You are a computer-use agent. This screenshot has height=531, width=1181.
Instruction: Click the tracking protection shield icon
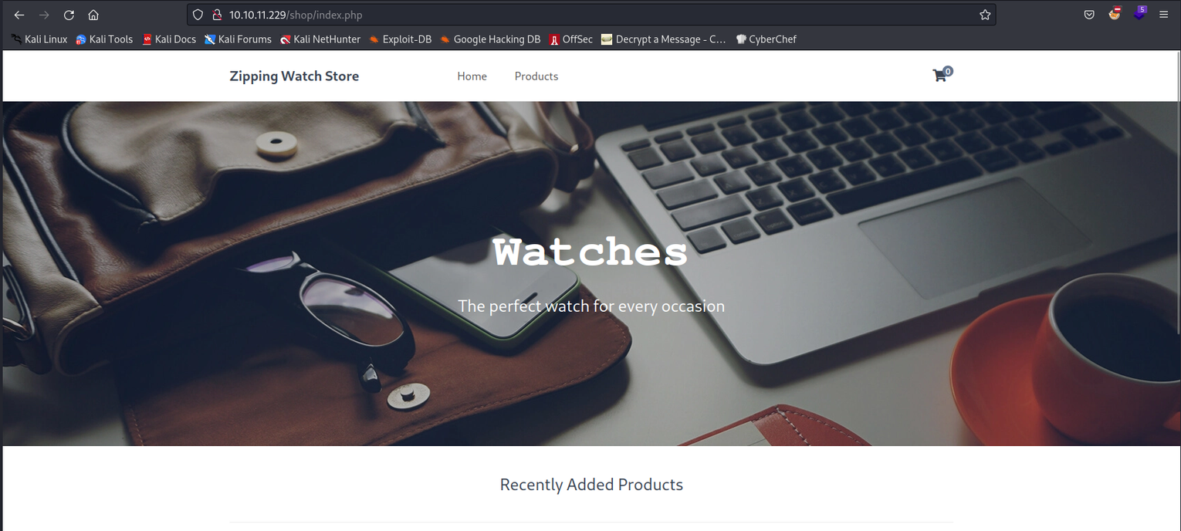point(198,15)
